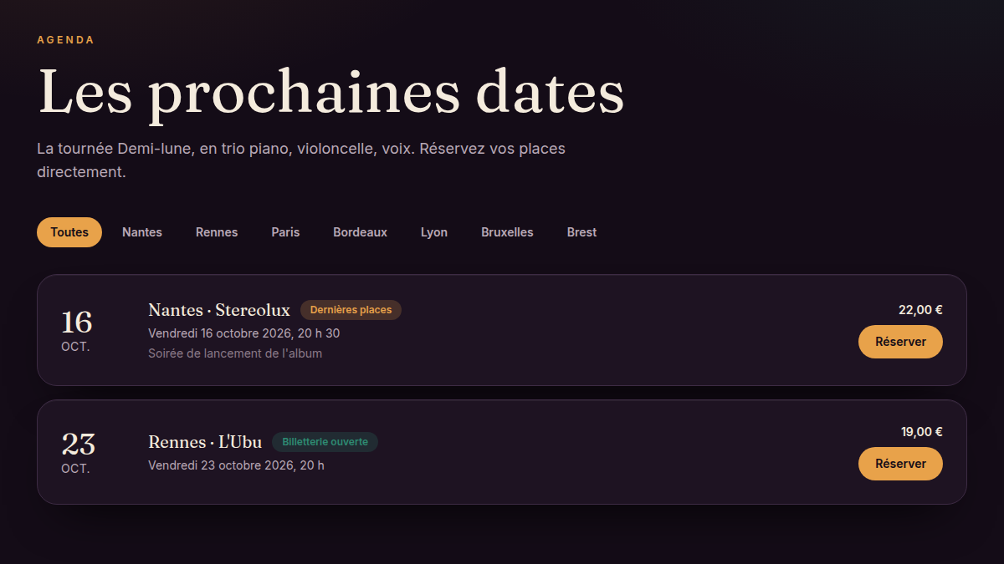Show only Paris dates
Screen dimensions: 1004x564
285,232
